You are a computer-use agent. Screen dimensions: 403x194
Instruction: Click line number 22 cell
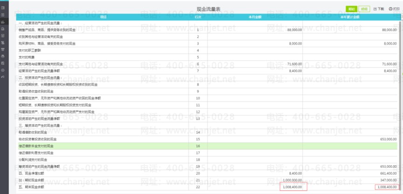tap(198, 187)
